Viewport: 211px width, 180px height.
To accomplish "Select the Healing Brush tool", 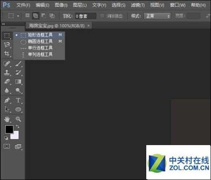I will 7,64.
